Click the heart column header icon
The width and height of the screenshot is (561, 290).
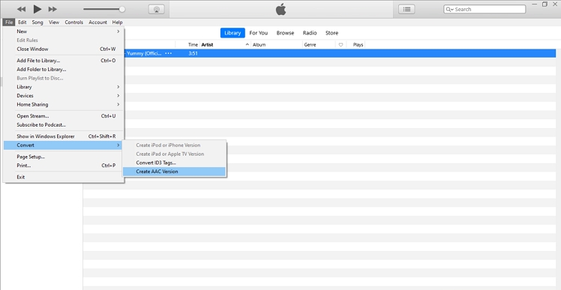(x=340, y=45)
